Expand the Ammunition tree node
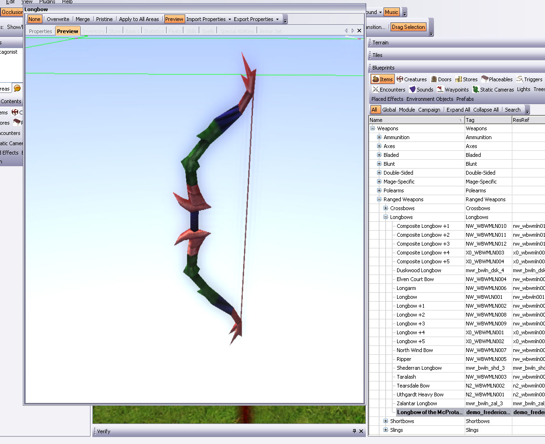Viewport: 545px width, 444px height. coord(379,137)
